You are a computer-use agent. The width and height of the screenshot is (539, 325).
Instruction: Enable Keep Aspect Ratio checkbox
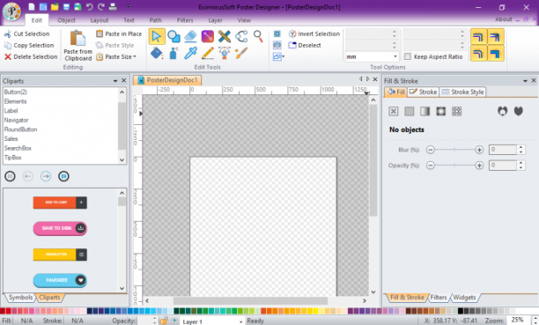[408, 56]
